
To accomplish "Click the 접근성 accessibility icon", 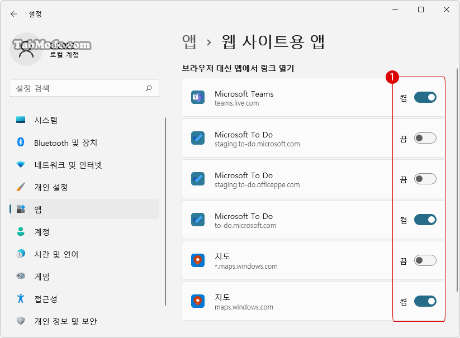I will click(21, 298).
